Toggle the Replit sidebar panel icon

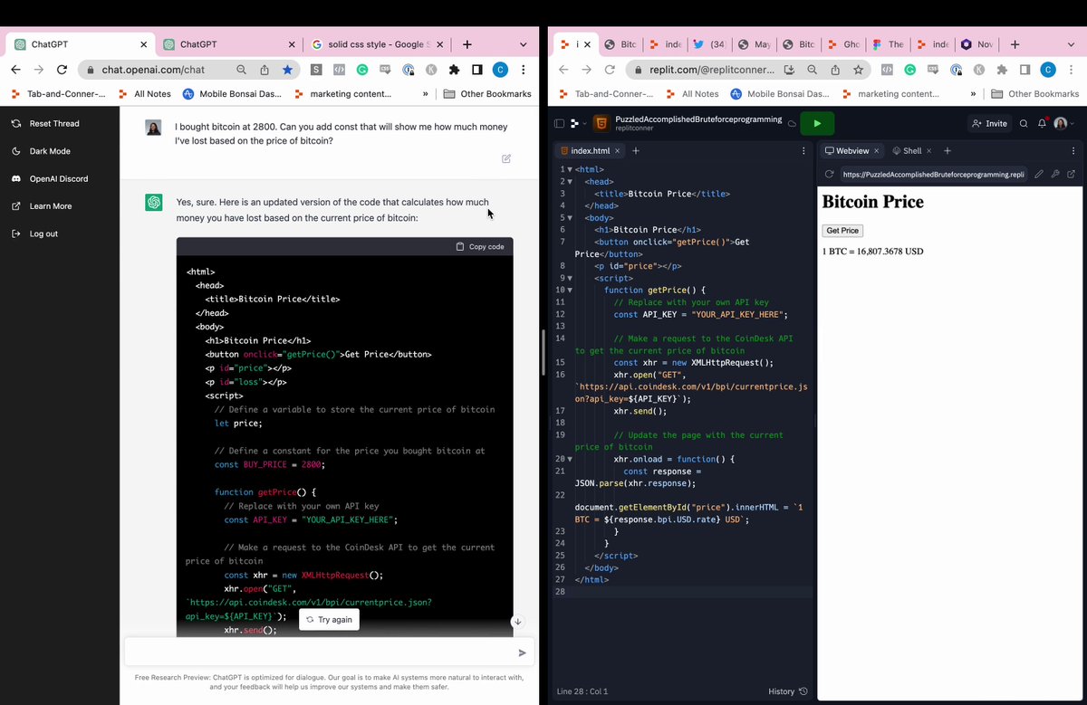559,123
